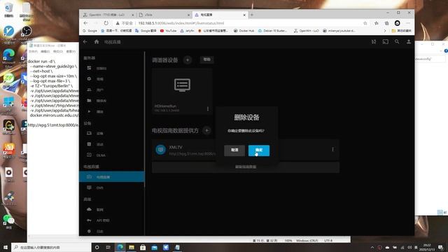Switch to the xTeVe browser tab

164,15
